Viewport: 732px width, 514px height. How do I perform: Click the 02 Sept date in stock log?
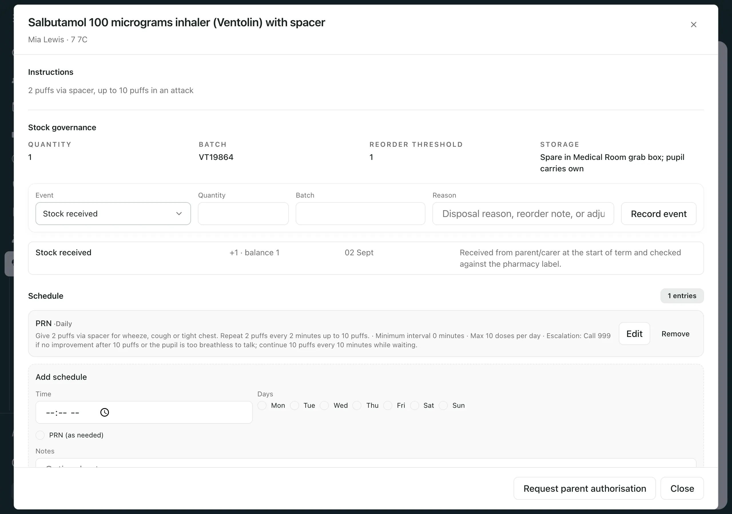click(x=359, y=252)
